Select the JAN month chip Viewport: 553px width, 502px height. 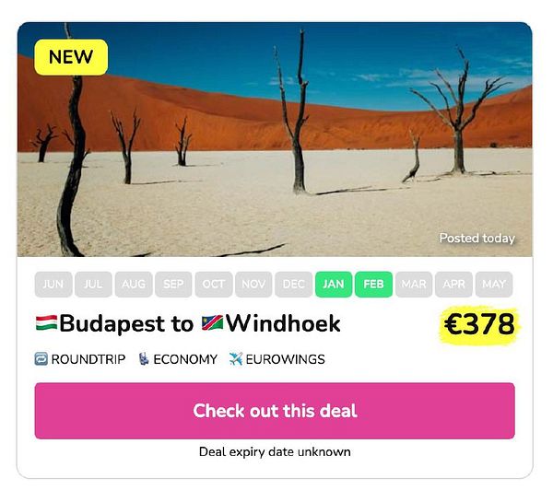334,284
